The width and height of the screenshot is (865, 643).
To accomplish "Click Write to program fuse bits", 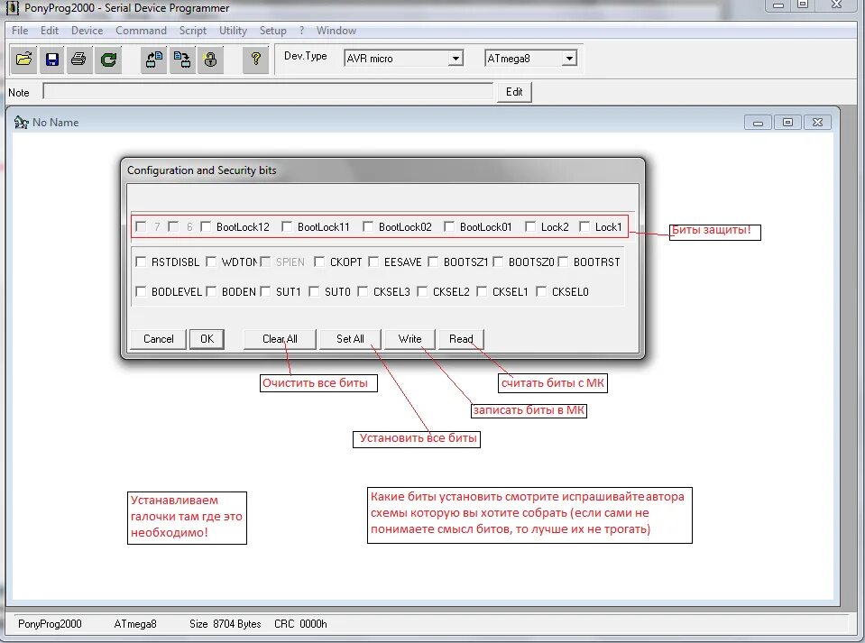I will (x=409, y=339).
